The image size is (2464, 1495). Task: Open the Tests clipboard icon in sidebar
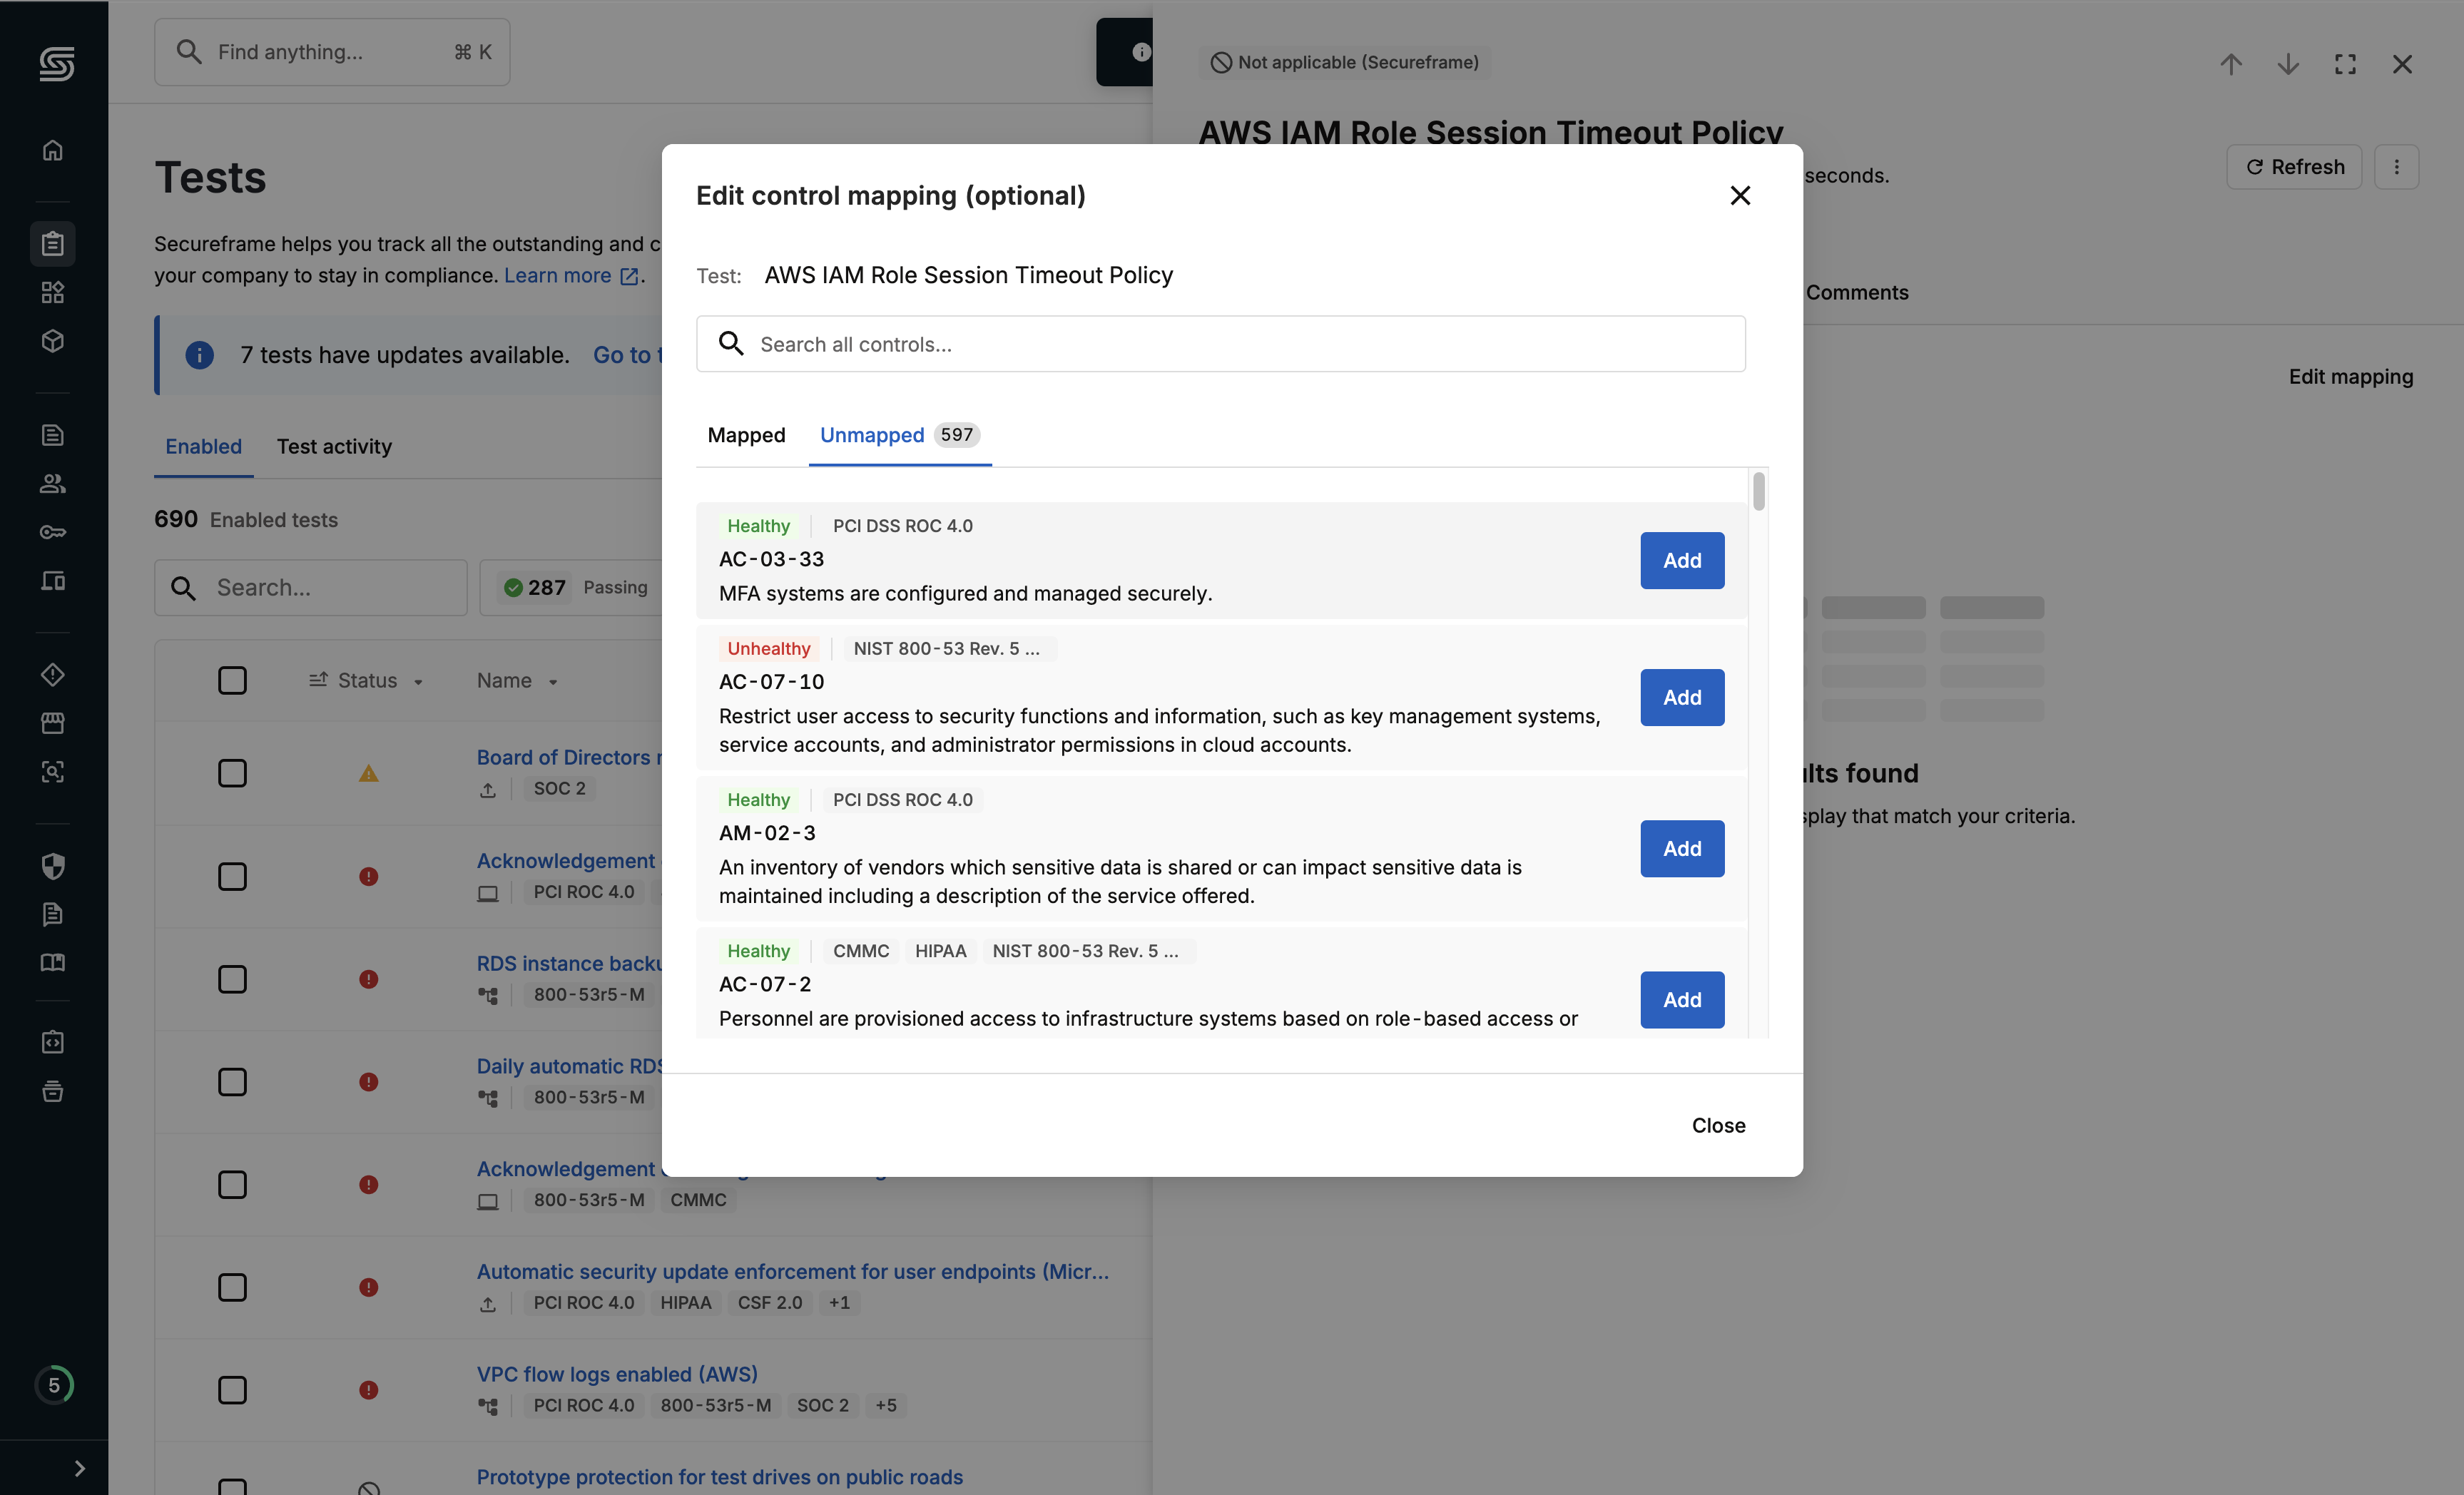click(53, 244)
